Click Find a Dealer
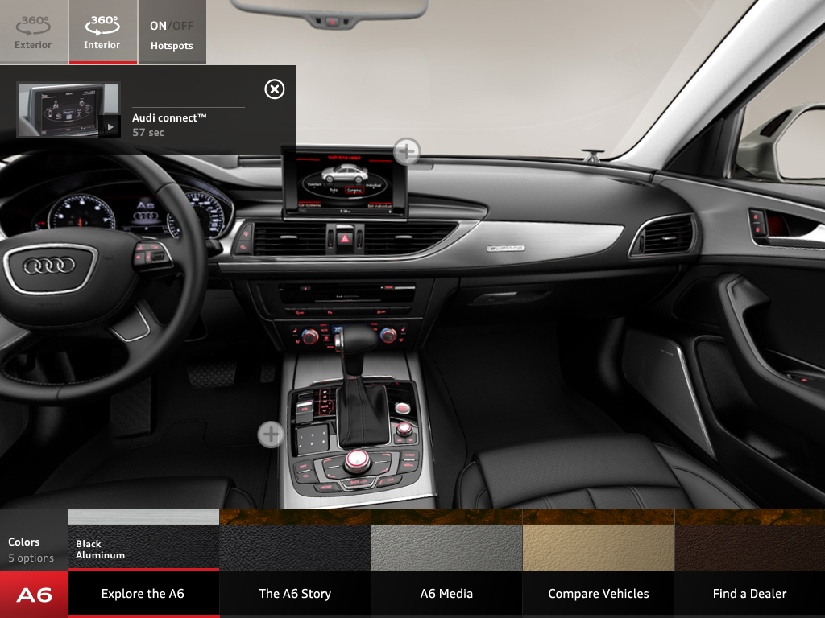Viewport: 825px width, 618px height. point(749,594)
